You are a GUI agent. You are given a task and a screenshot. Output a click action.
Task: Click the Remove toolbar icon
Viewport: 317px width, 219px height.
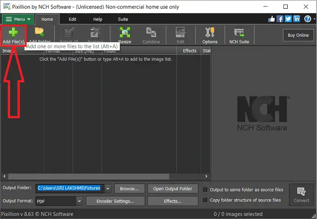click(95, 32)
